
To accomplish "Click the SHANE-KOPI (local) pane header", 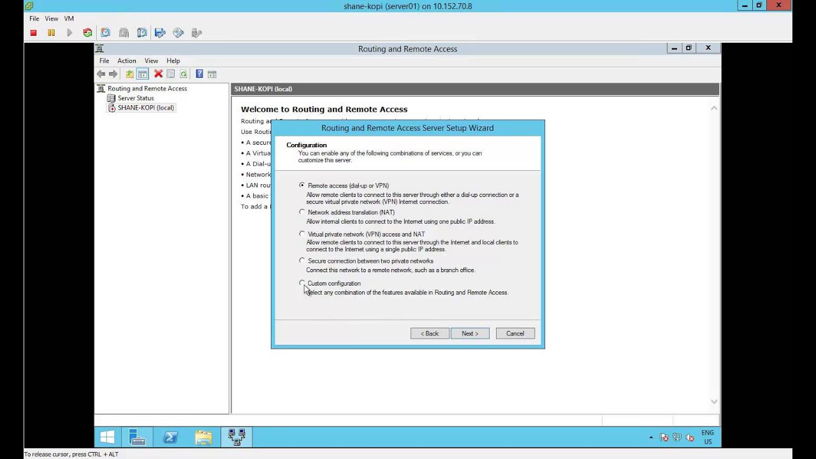I will click(475, 89).
